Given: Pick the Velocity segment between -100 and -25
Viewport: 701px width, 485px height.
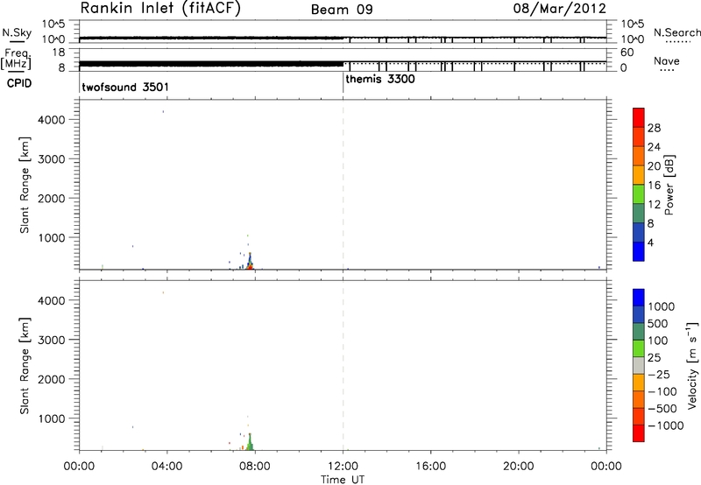Looking at the screenshot, I should coord(639,383).
